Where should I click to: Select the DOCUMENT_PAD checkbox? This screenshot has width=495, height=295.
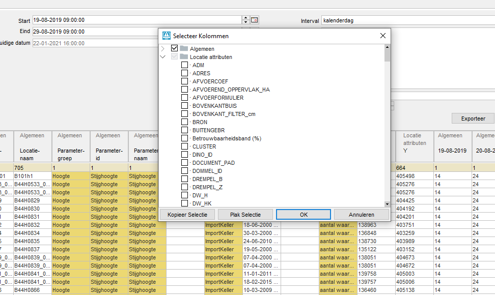click(x=185, y=163)
